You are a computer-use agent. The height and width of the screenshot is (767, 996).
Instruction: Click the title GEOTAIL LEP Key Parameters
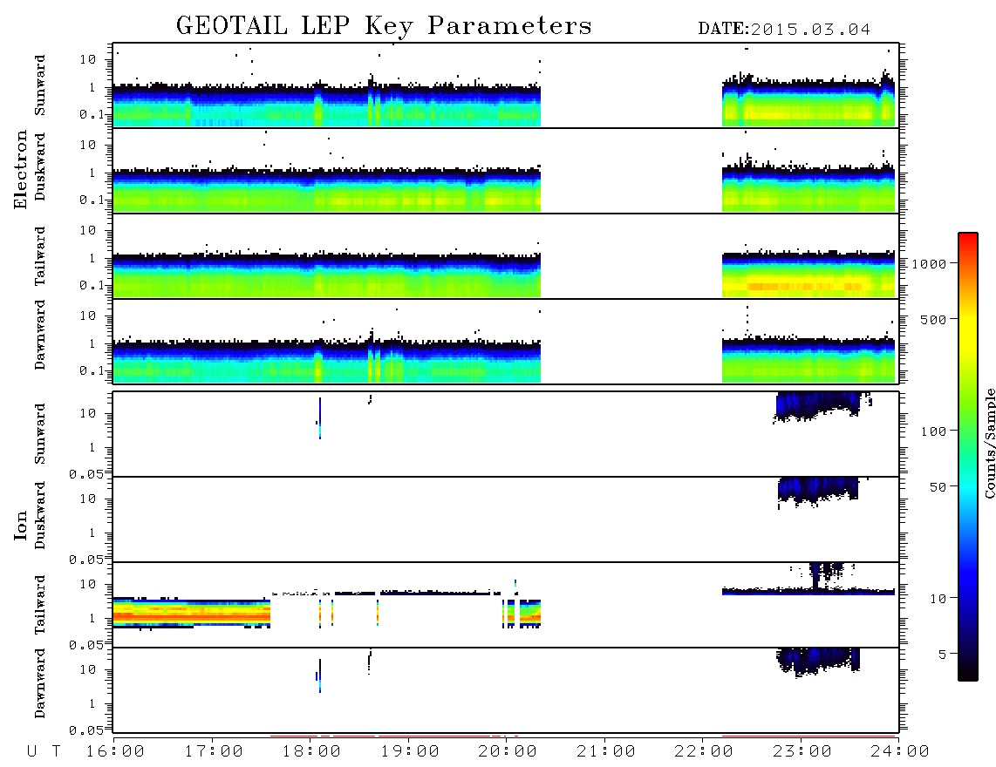384,26
